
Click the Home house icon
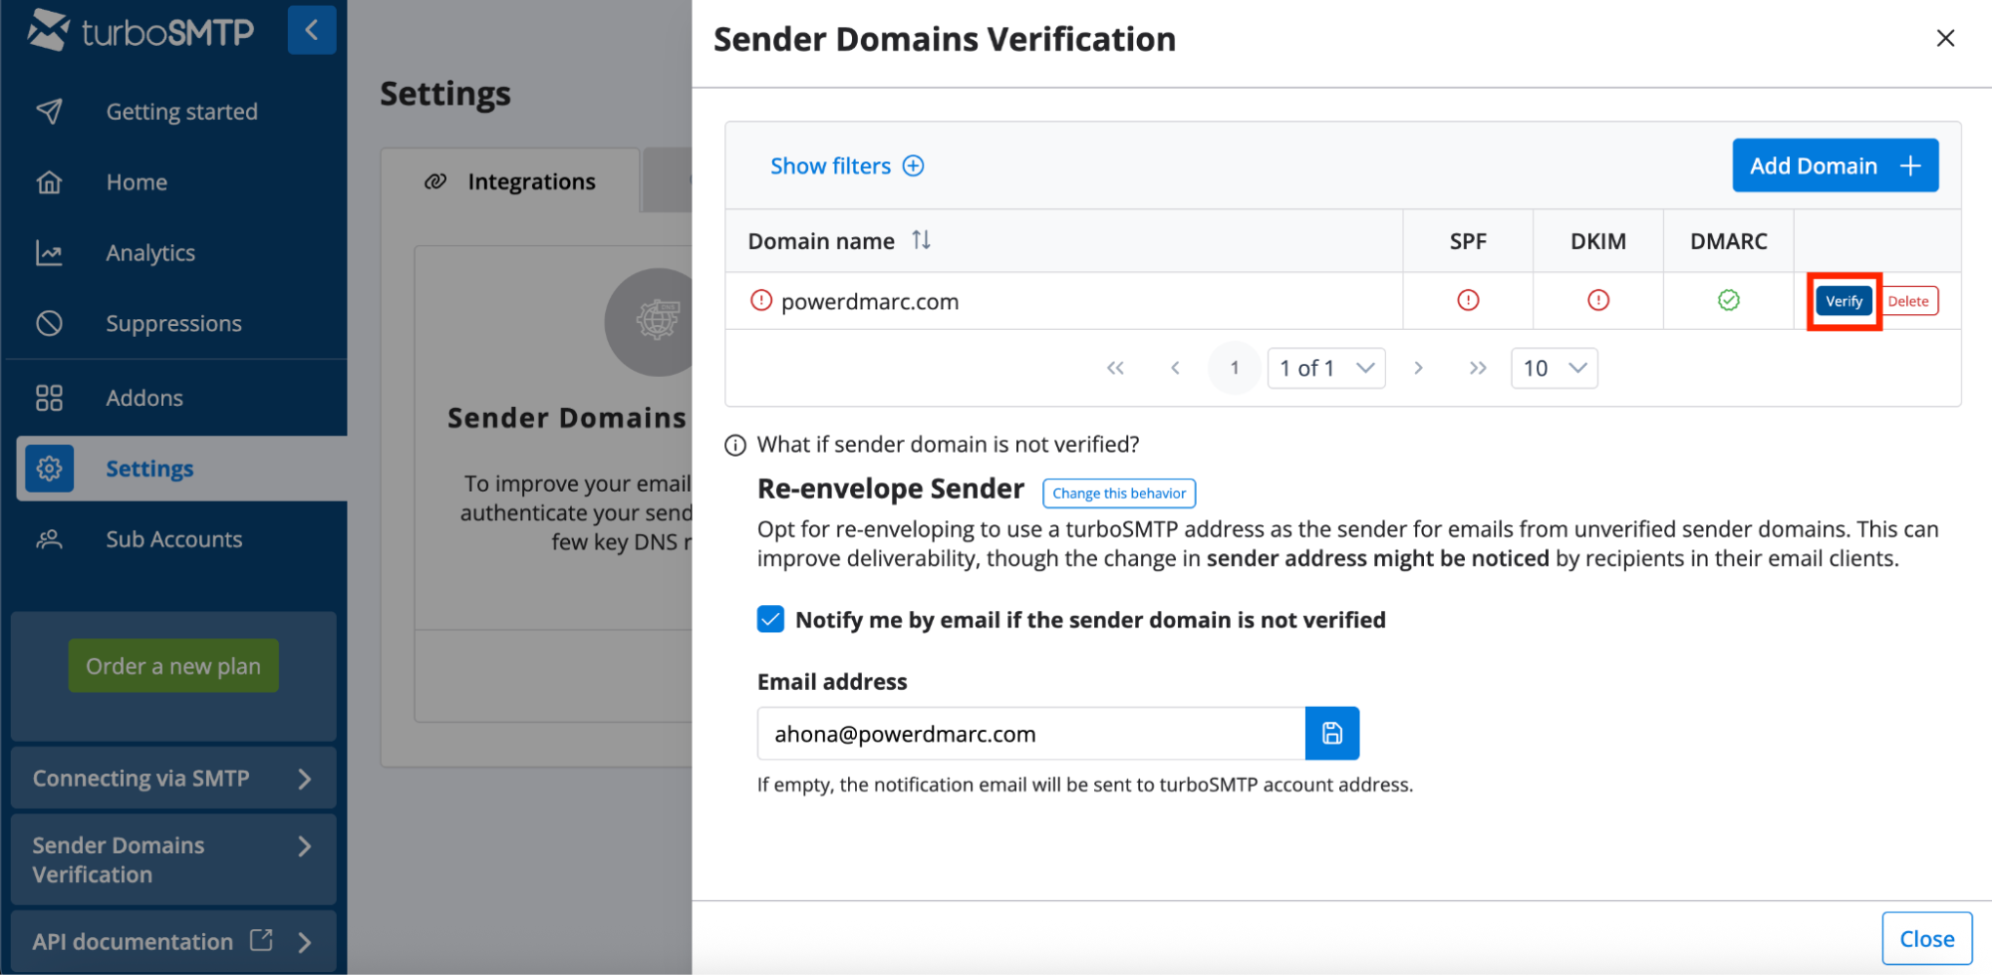tap(49, 181)
